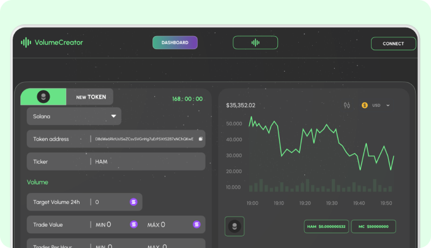Viewport: 431px width, 248px height.
Task: Click the waveform button in top navigation
Action: coord(255,42)
